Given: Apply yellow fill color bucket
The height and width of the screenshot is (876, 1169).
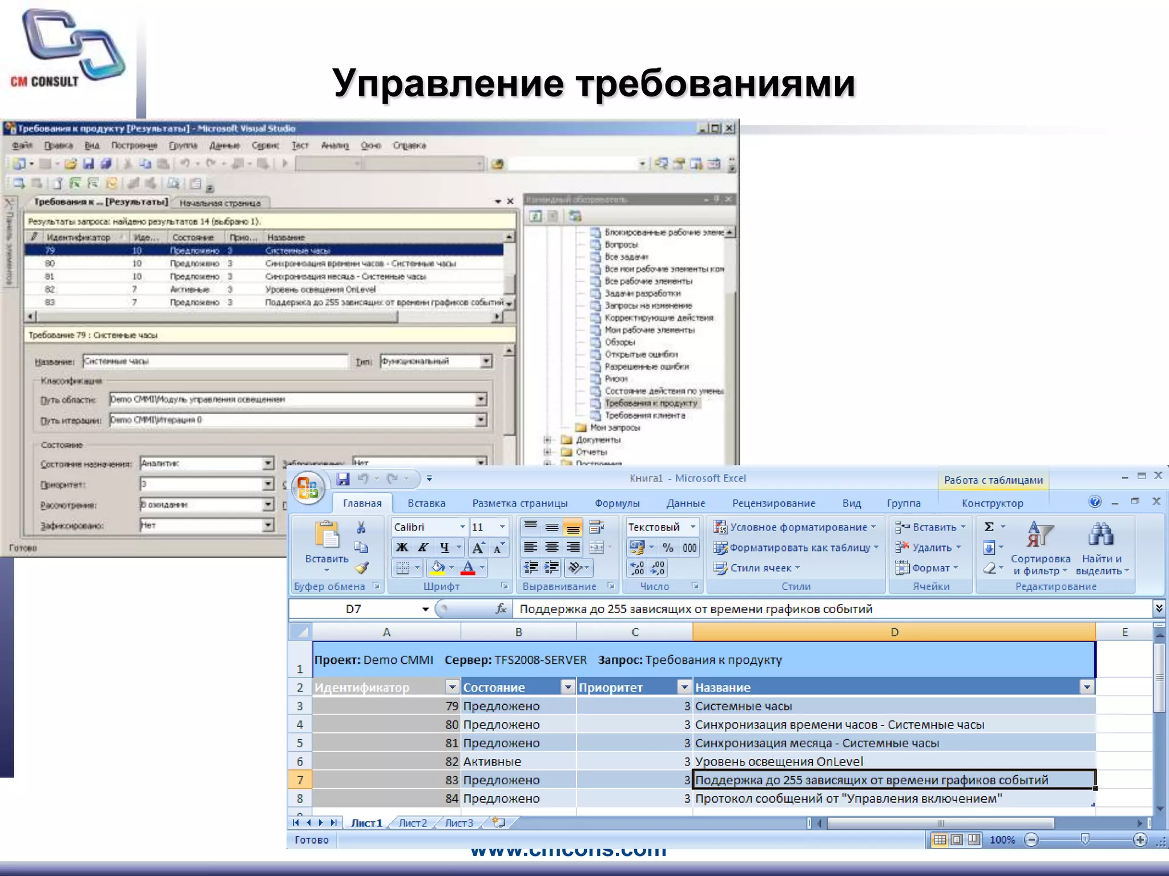Looking at the screenshot, I should coord(438,568).
